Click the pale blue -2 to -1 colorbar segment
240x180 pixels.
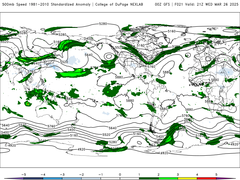point(91,178)
